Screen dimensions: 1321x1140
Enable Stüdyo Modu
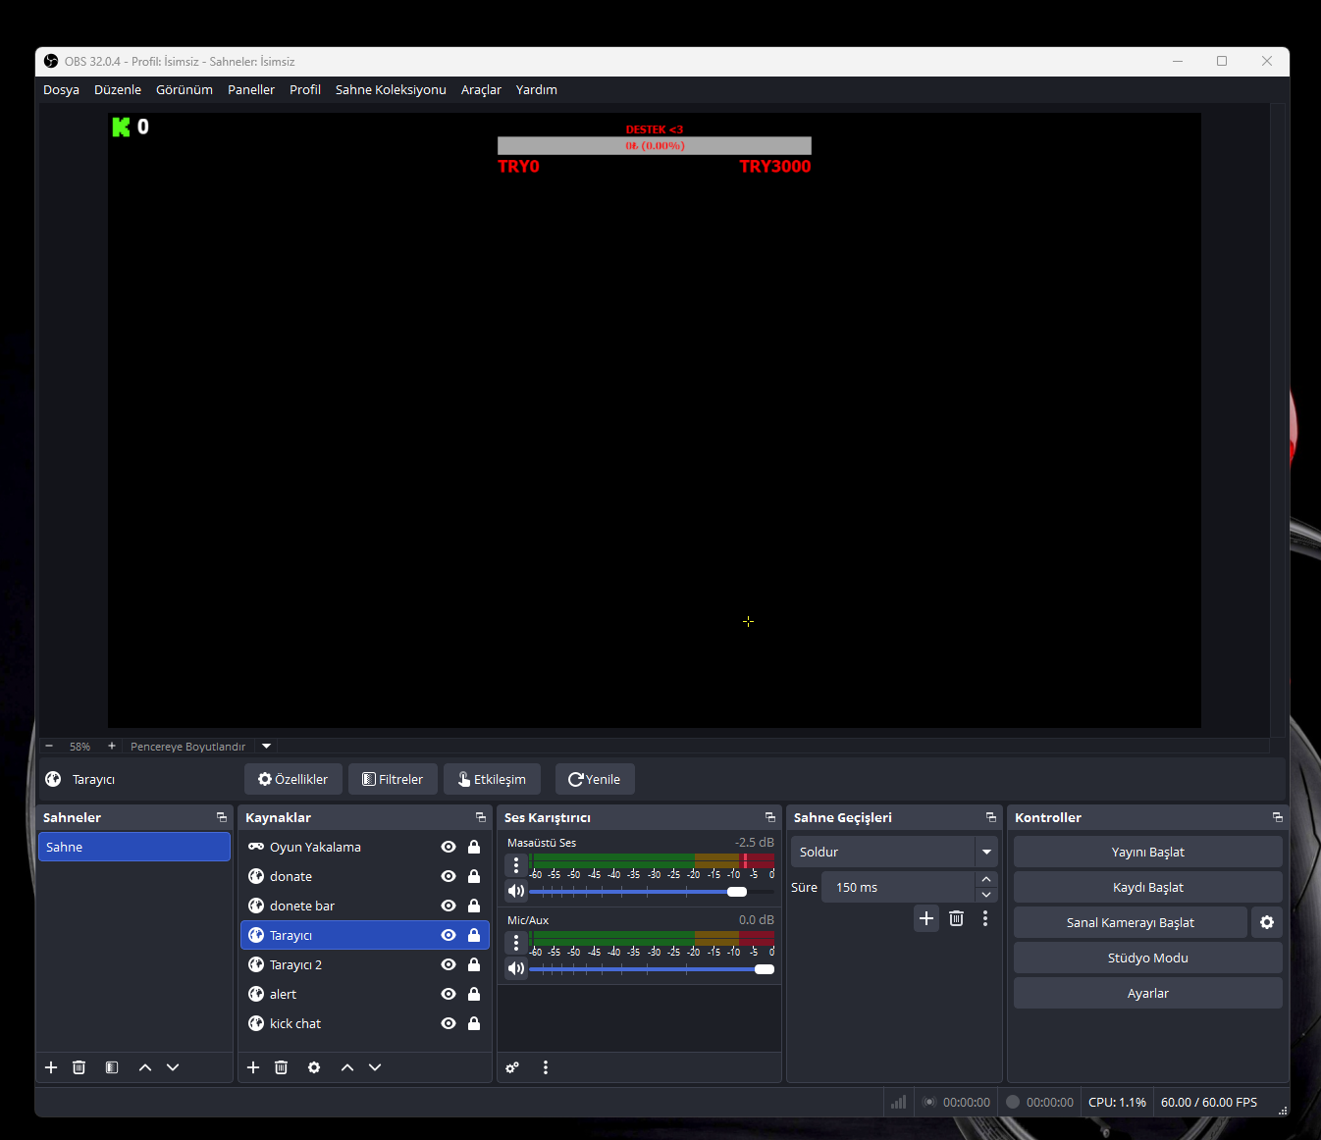coord(1148,958)
